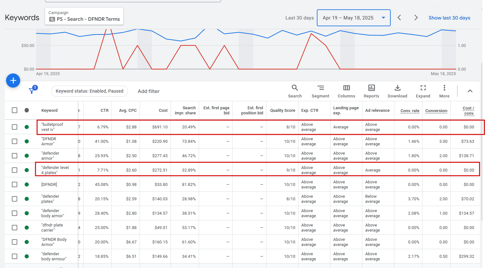Click the Below average ad relevance cell
The height and width of the screenshot is (268, 485).
click(x=372, y=199)
